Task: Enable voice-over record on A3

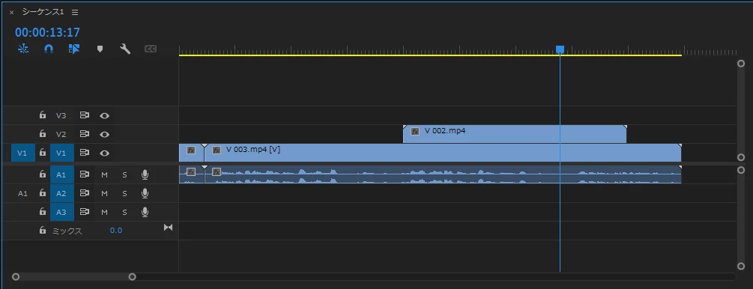Action: (x=145, y=212)
